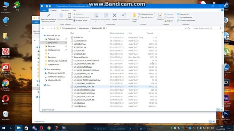Open Свойства (Properties) checkmark icon
Screen dimensions: 234x131
(x=160, y=15)
